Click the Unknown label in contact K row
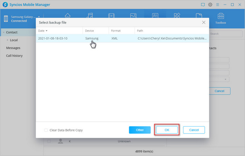 click(124, 141)
